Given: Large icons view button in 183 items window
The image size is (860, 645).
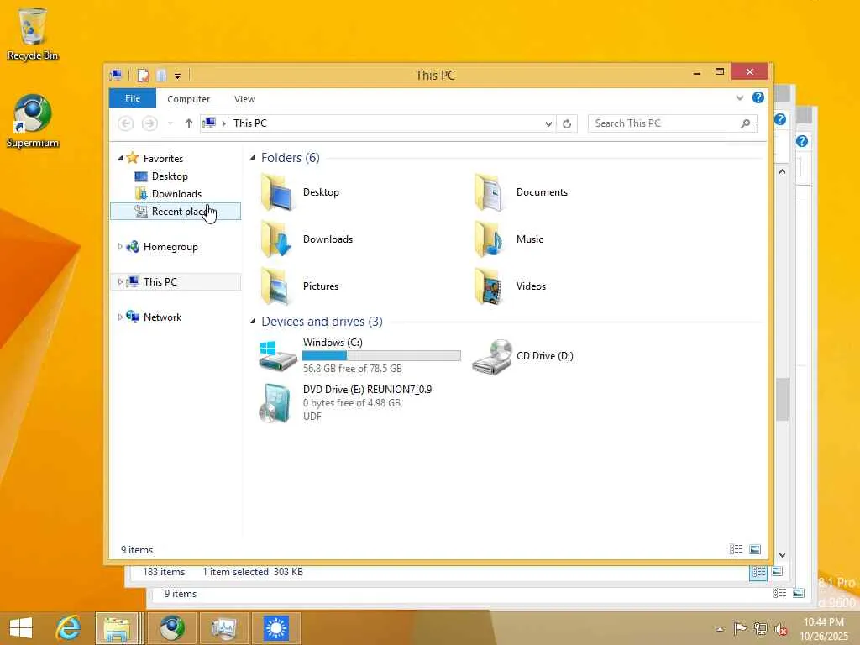Looking at the screenshot, I should point(777,571).
